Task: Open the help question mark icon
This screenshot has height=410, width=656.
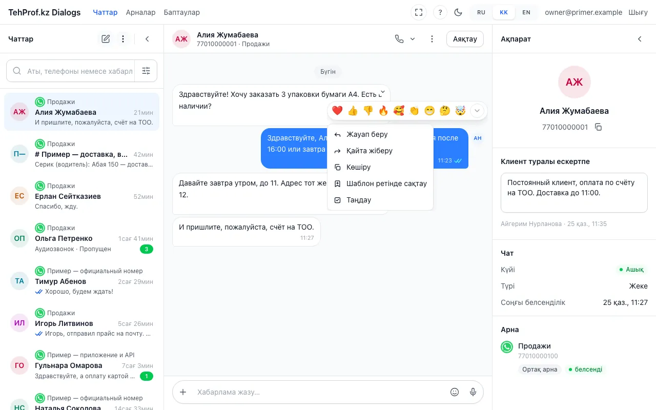Action: pyautogui.click(x=440, y=12)
